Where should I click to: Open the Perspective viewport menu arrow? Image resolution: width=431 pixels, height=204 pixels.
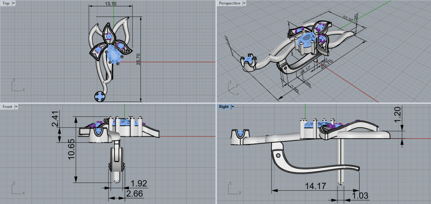[x=244, y=3]
